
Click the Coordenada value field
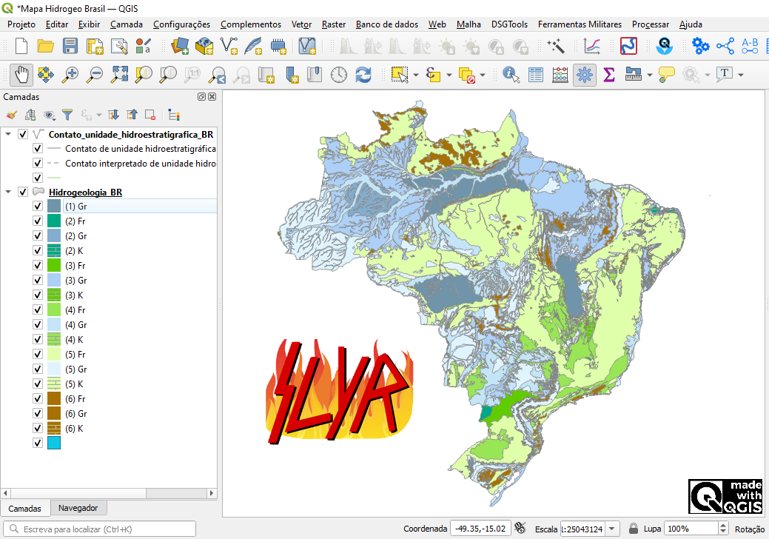[480, 529]
